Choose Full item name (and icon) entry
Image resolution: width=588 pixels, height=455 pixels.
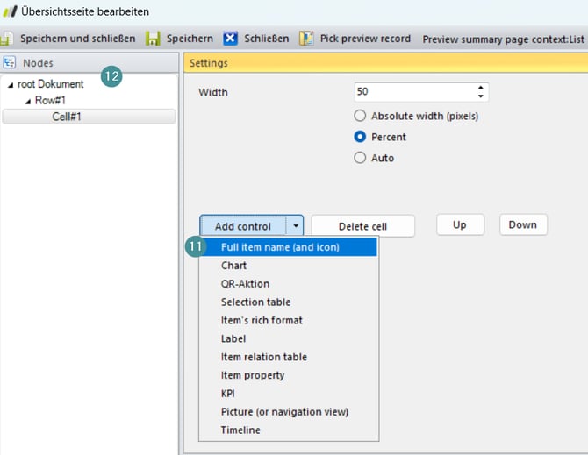(280, 247)
